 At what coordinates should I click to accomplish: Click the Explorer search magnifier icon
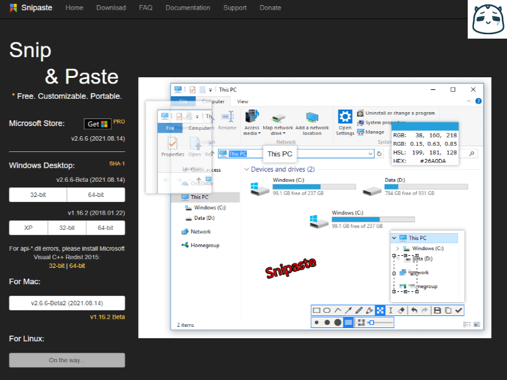pyautogui.click(x=472, y=154)
